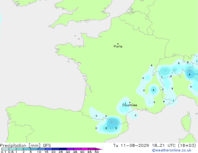Pick the legend swatch for 20–25 mm
Screen dimensions: 198x153
coord(56,149)
